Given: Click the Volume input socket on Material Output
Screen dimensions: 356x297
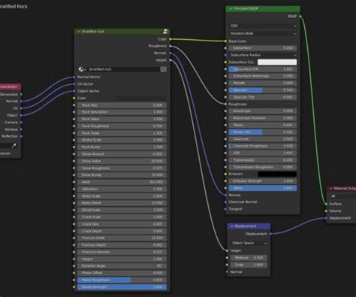Looking at the screenshot, I should (326, 211).
